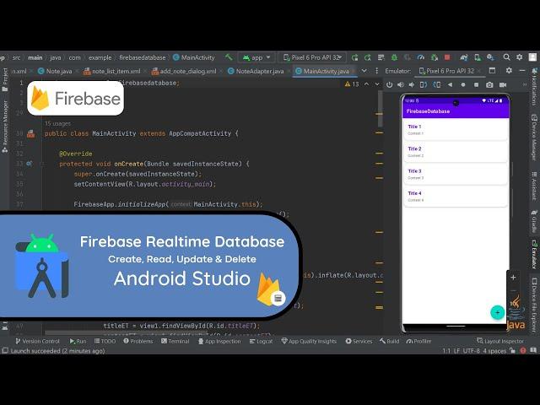Screen dimensions: 540x405
Task: Toggle emulator window mode icon
Action: click(x=492, y=71)
